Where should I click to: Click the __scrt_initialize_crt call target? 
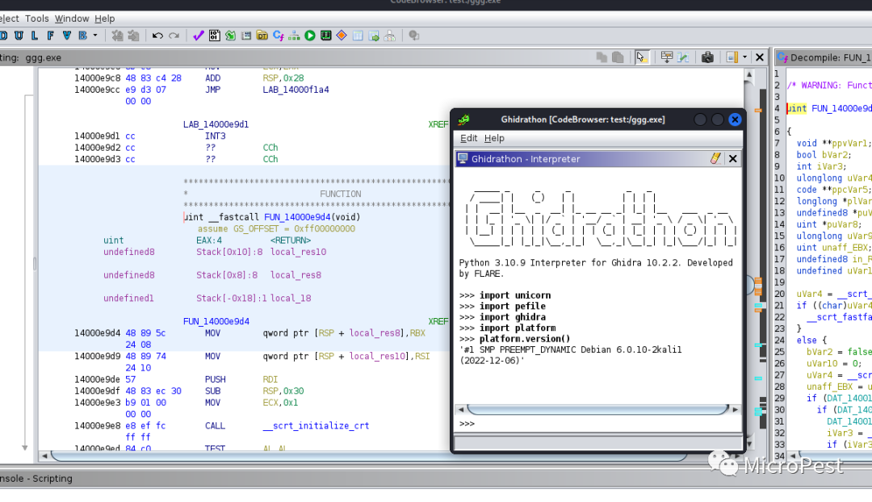[316, 425]
